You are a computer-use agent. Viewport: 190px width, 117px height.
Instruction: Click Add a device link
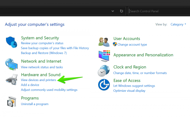coord(30,85)
